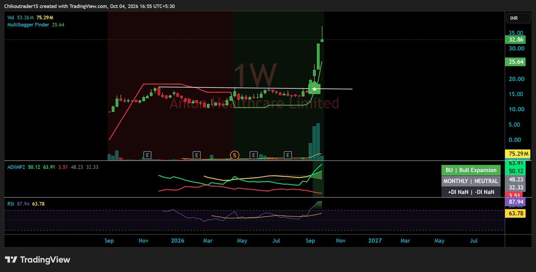Click the white horizontal resistance line

click(x=255, y=88)
